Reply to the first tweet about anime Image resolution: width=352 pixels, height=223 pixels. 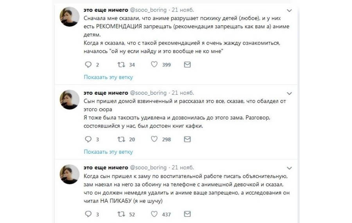click(88, 65)
